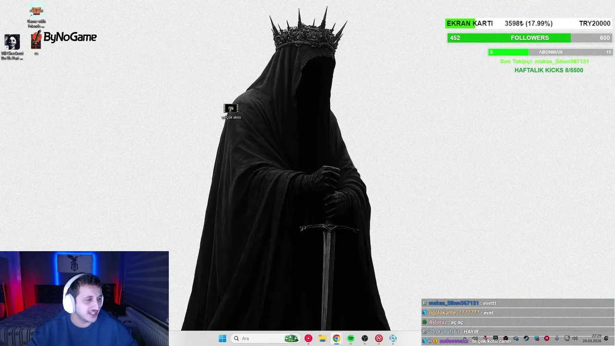
Task: Open File Explorer from the taskbar
Action: tap(322, 338)
